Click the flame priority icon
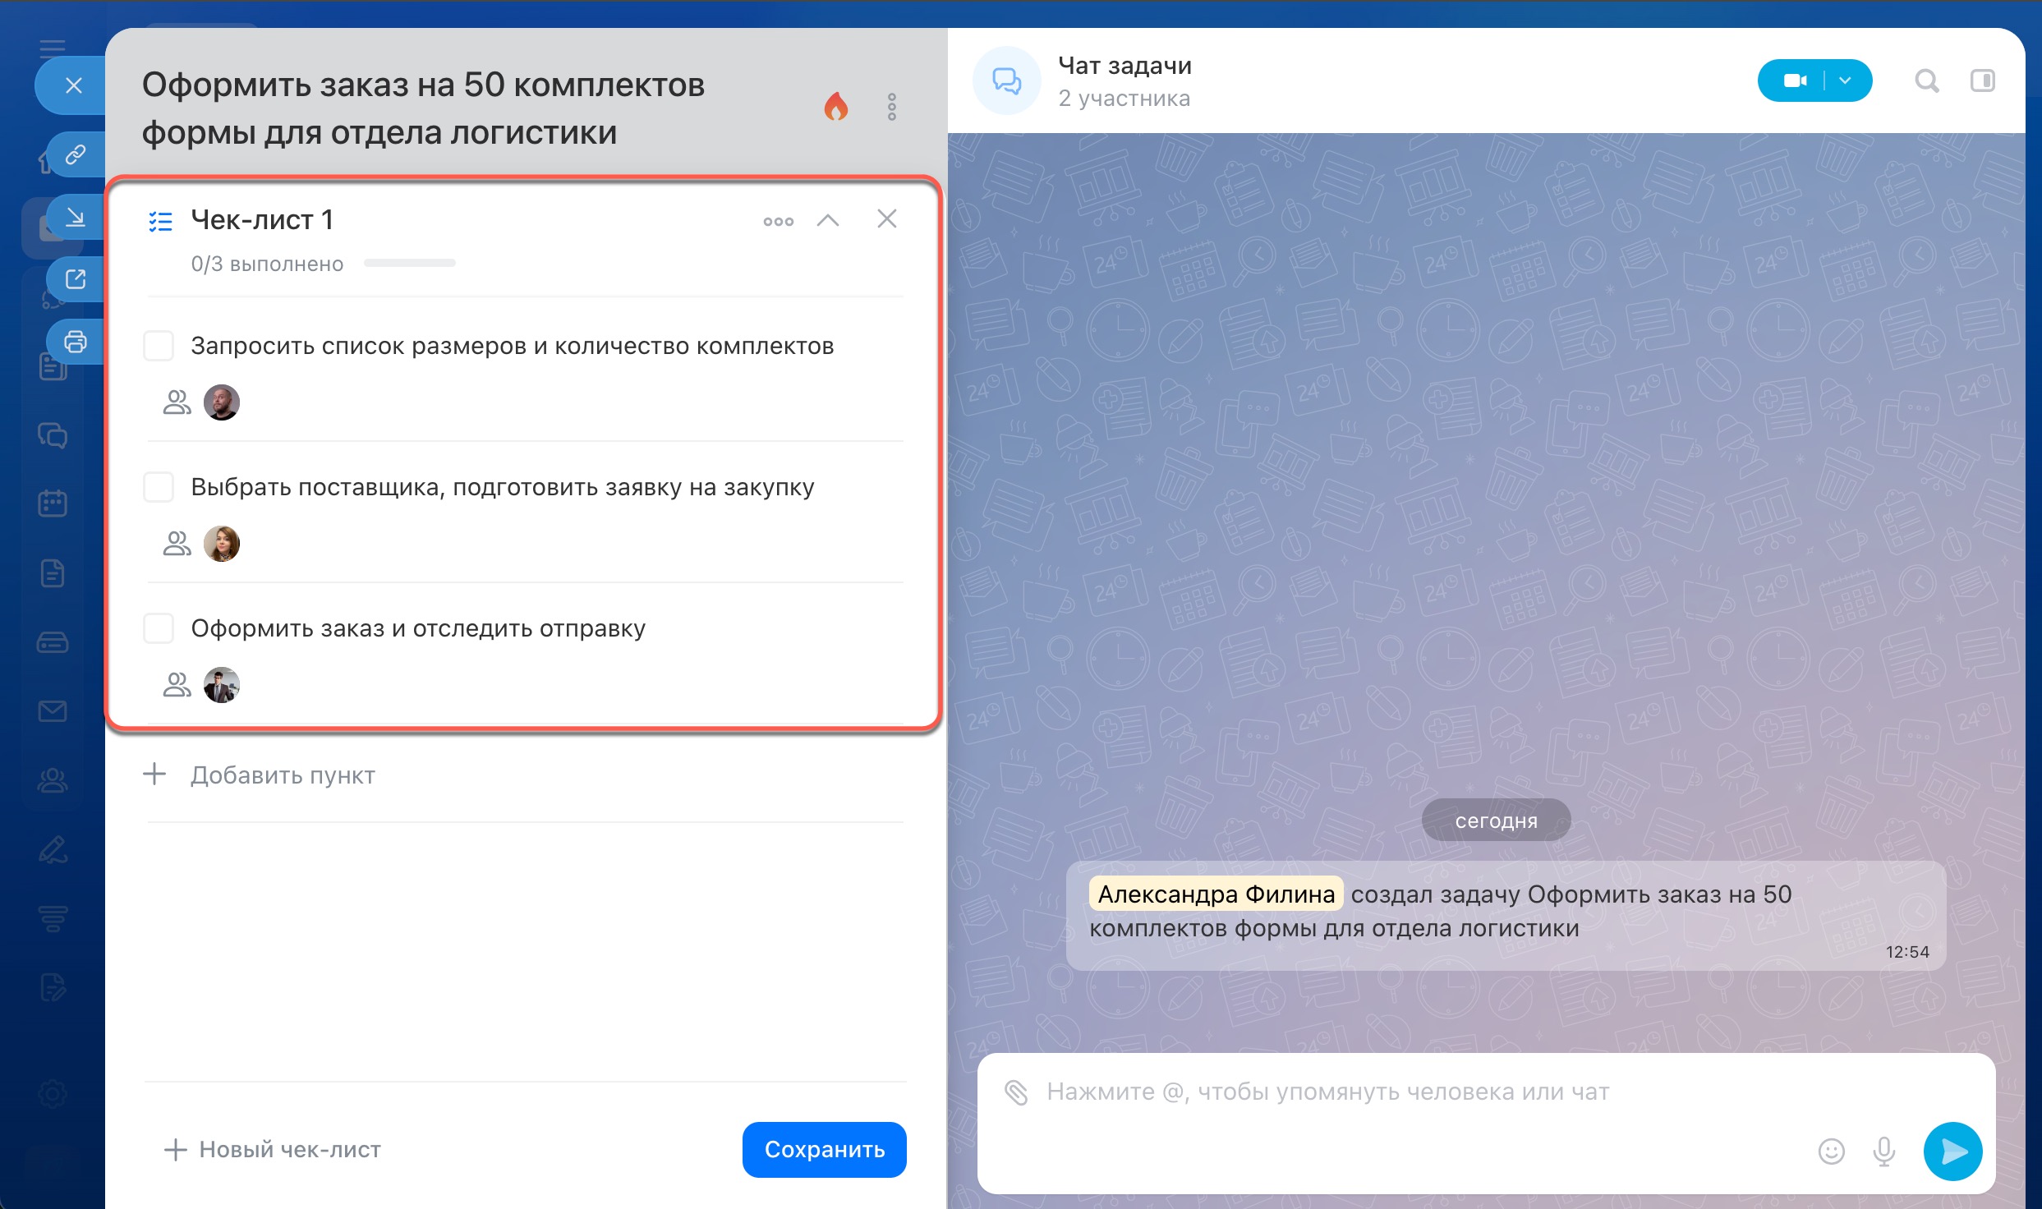Viewport: 2042px width, 1209px height. click(835, 107)
